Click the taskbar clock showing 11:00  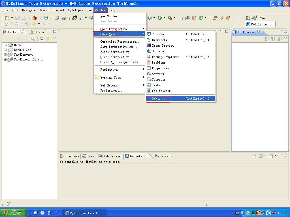282,213
